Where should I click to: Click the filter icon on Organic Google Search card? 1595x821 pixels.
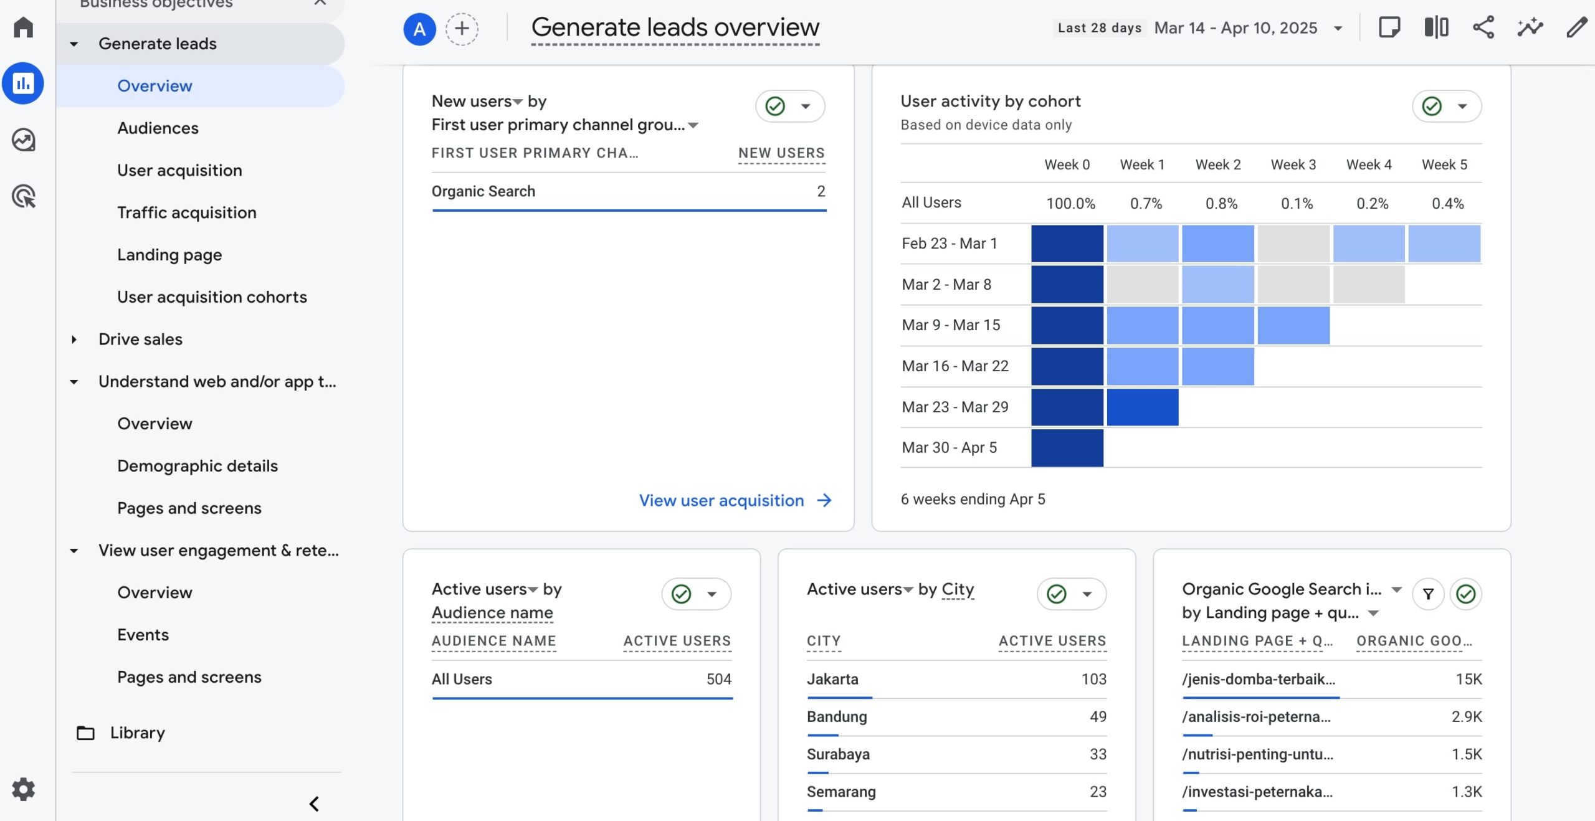pos(1428,594)
